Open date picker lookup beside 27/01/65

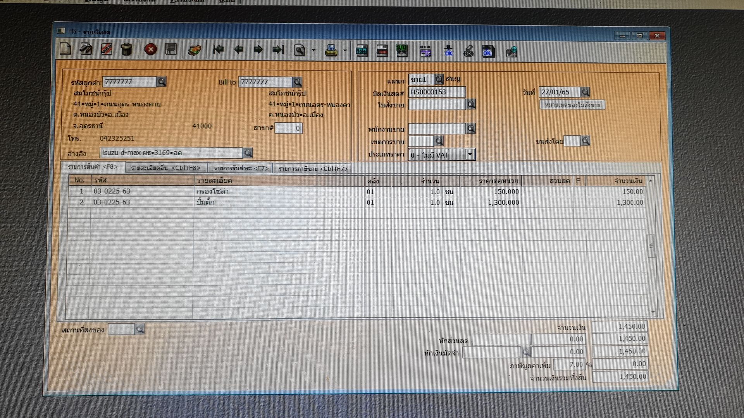[585, 92]
